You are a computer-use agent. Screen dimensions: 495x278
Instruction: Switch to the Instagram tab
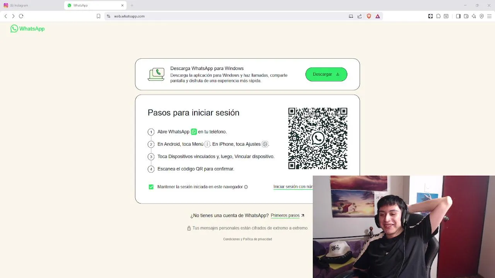pyautogui.click(x=32, y=5)
